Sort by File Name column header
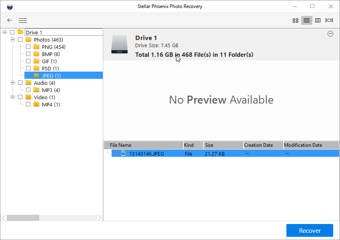 (144, 145)
